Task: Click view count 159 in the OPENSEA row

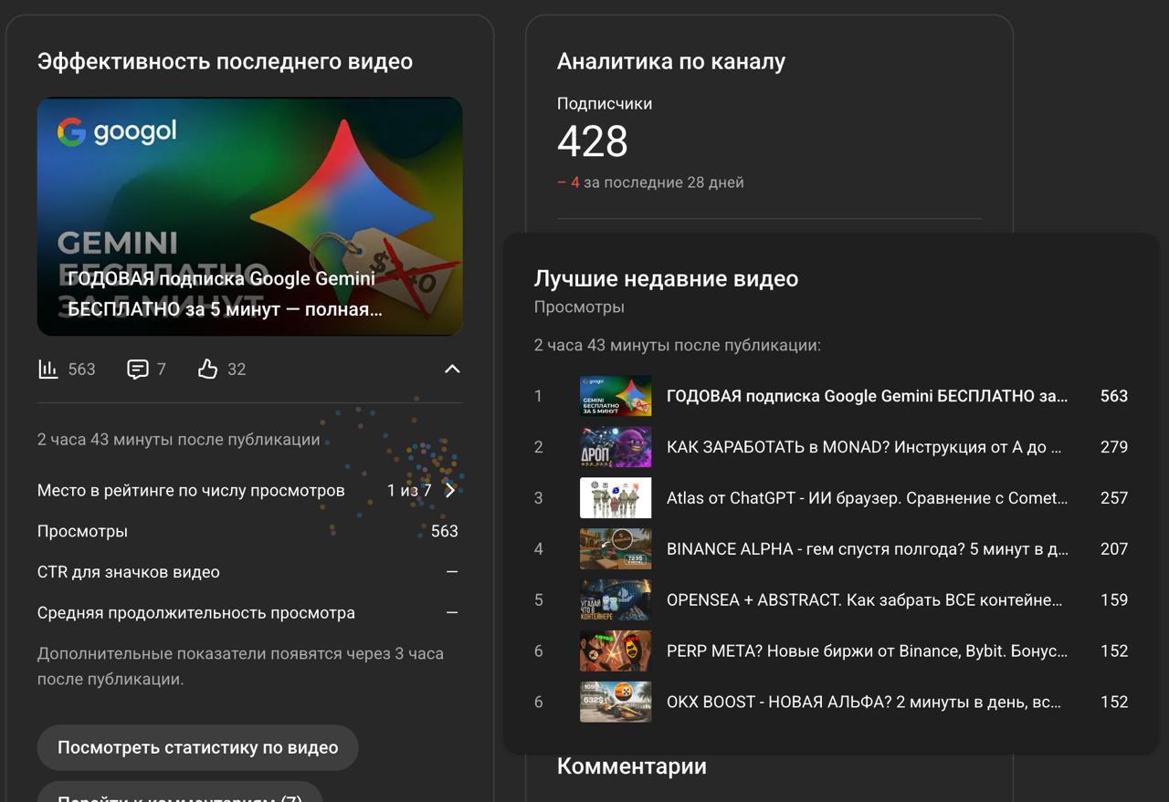Action: 1114,600
